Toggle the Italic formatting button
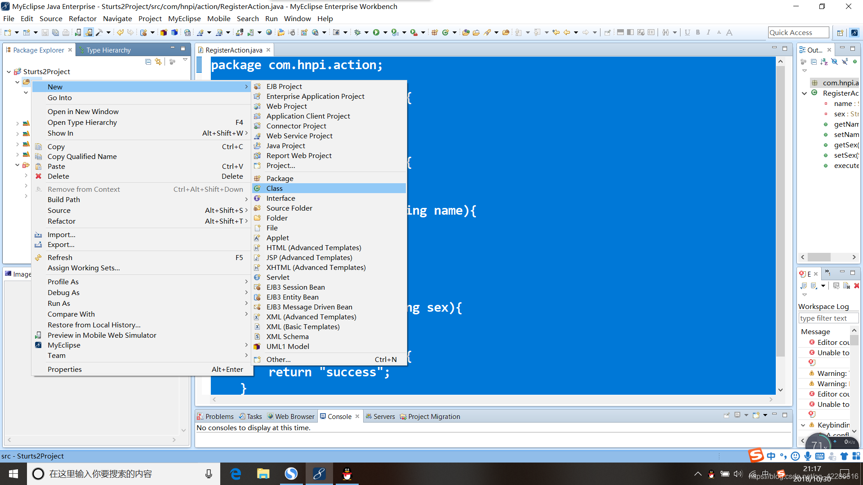The width and height of the screenshot is (863, 485). coord(708,32)
